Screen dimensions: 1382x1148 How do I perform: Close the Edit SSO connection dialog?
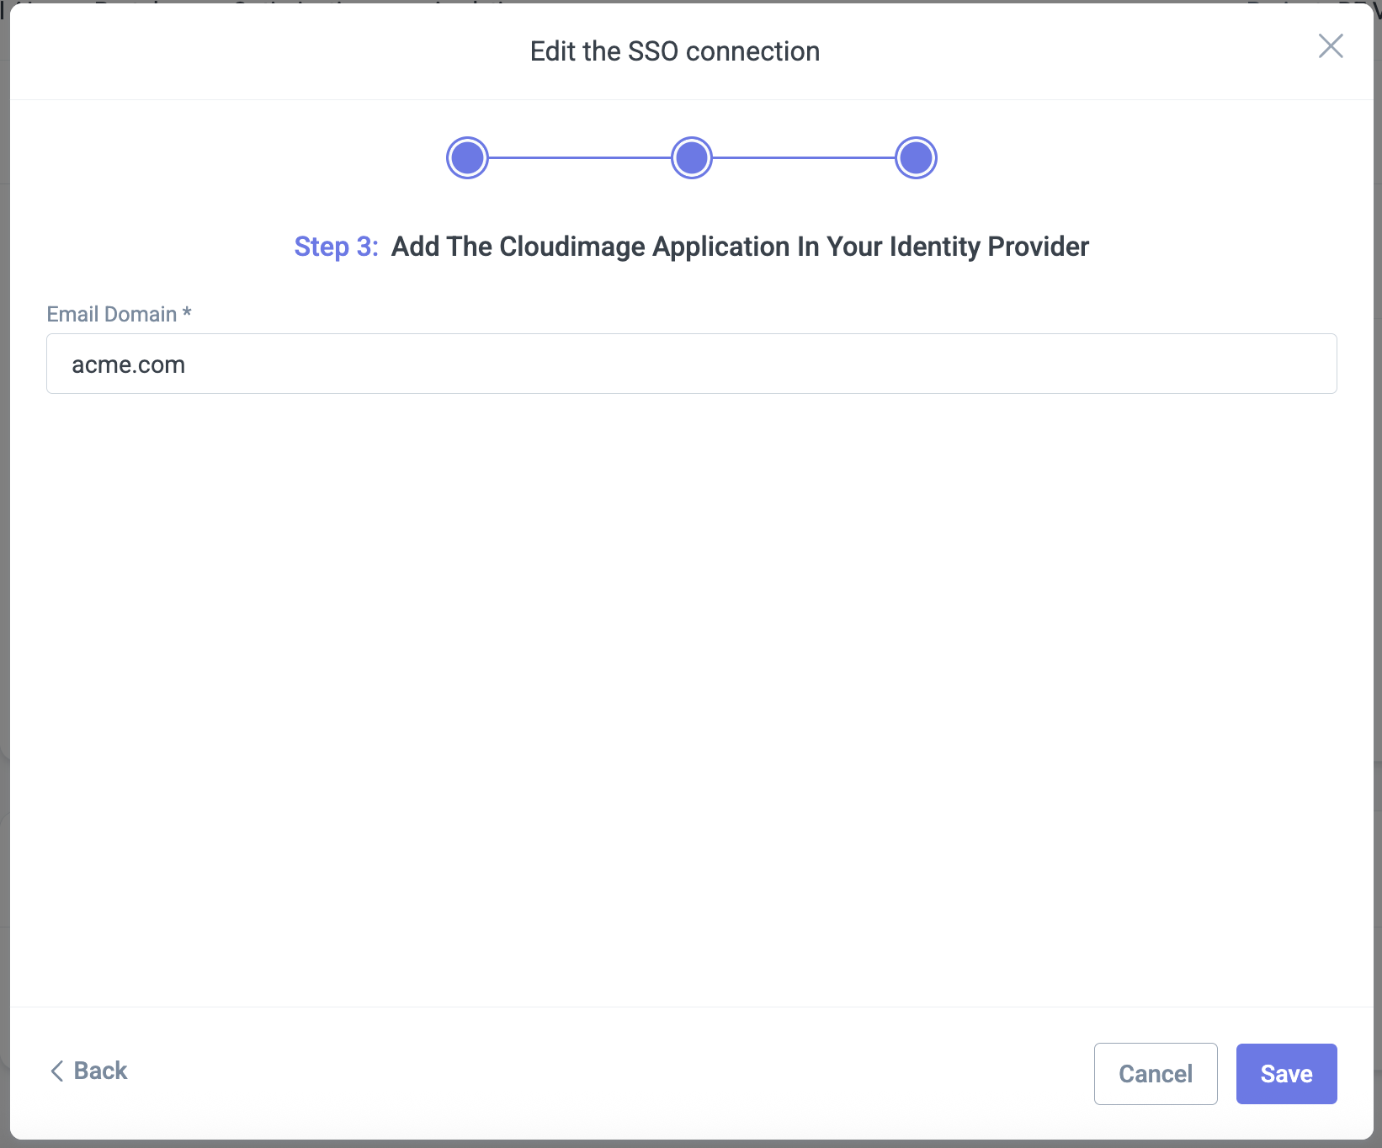tap(1330, 46)
